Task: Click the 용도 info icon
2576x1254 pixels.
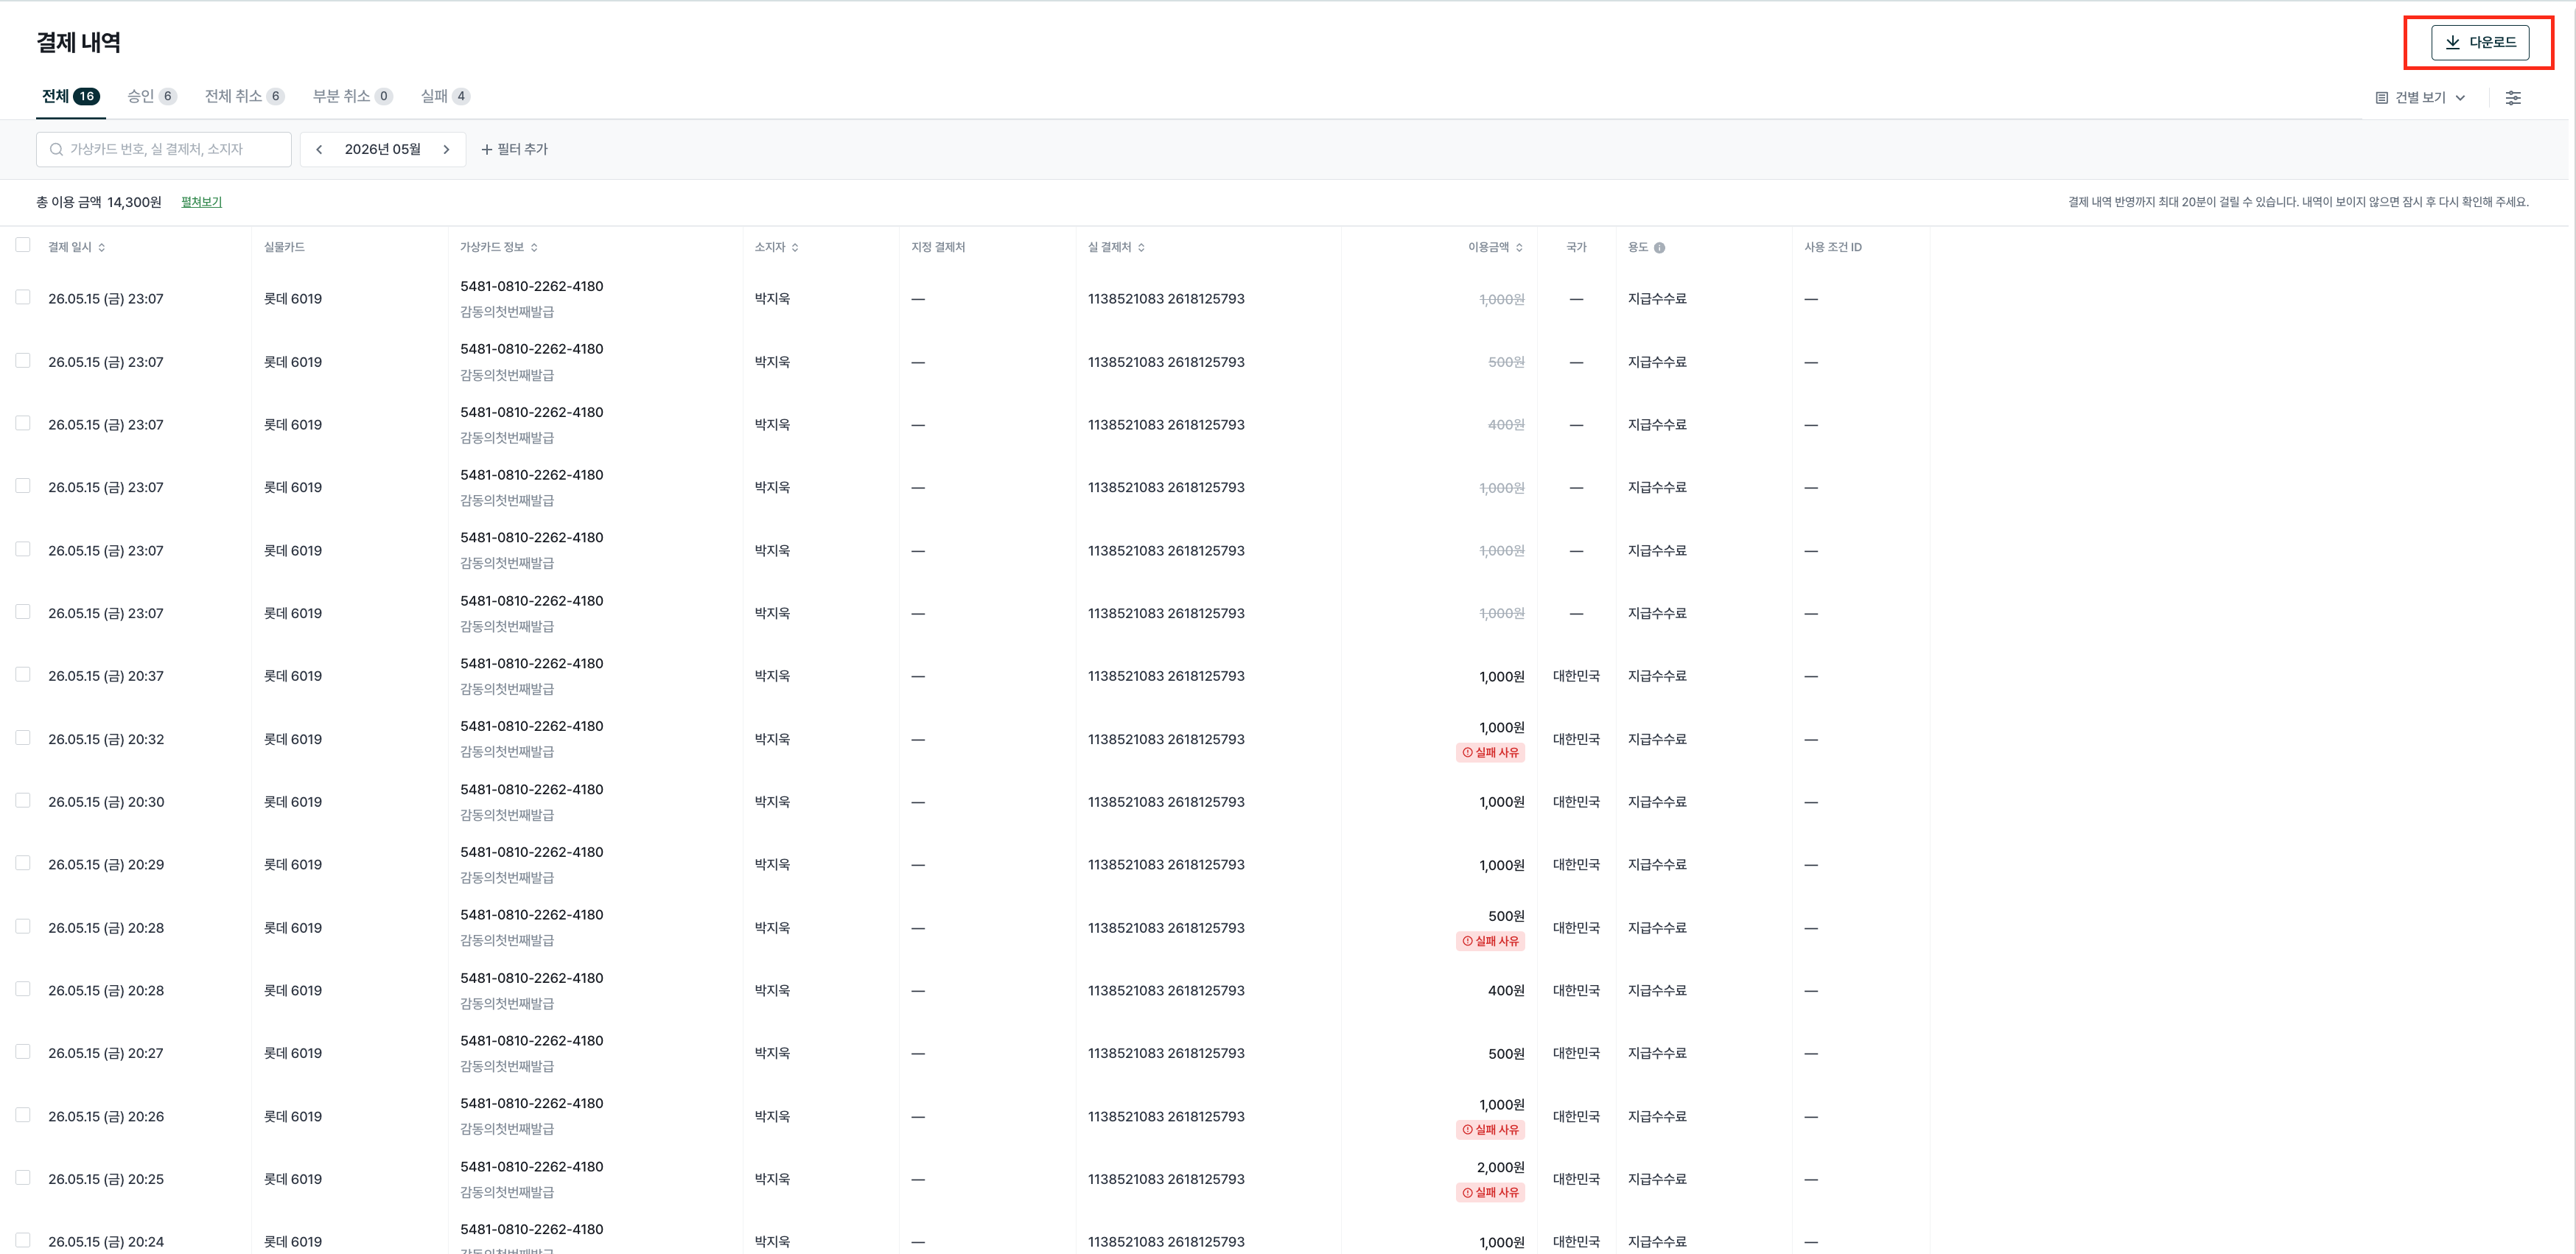Action: point(1660,248)
